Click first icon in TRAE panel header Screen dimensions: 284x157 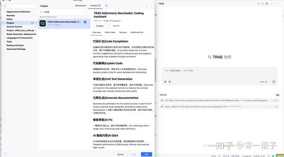coord(259,4)
